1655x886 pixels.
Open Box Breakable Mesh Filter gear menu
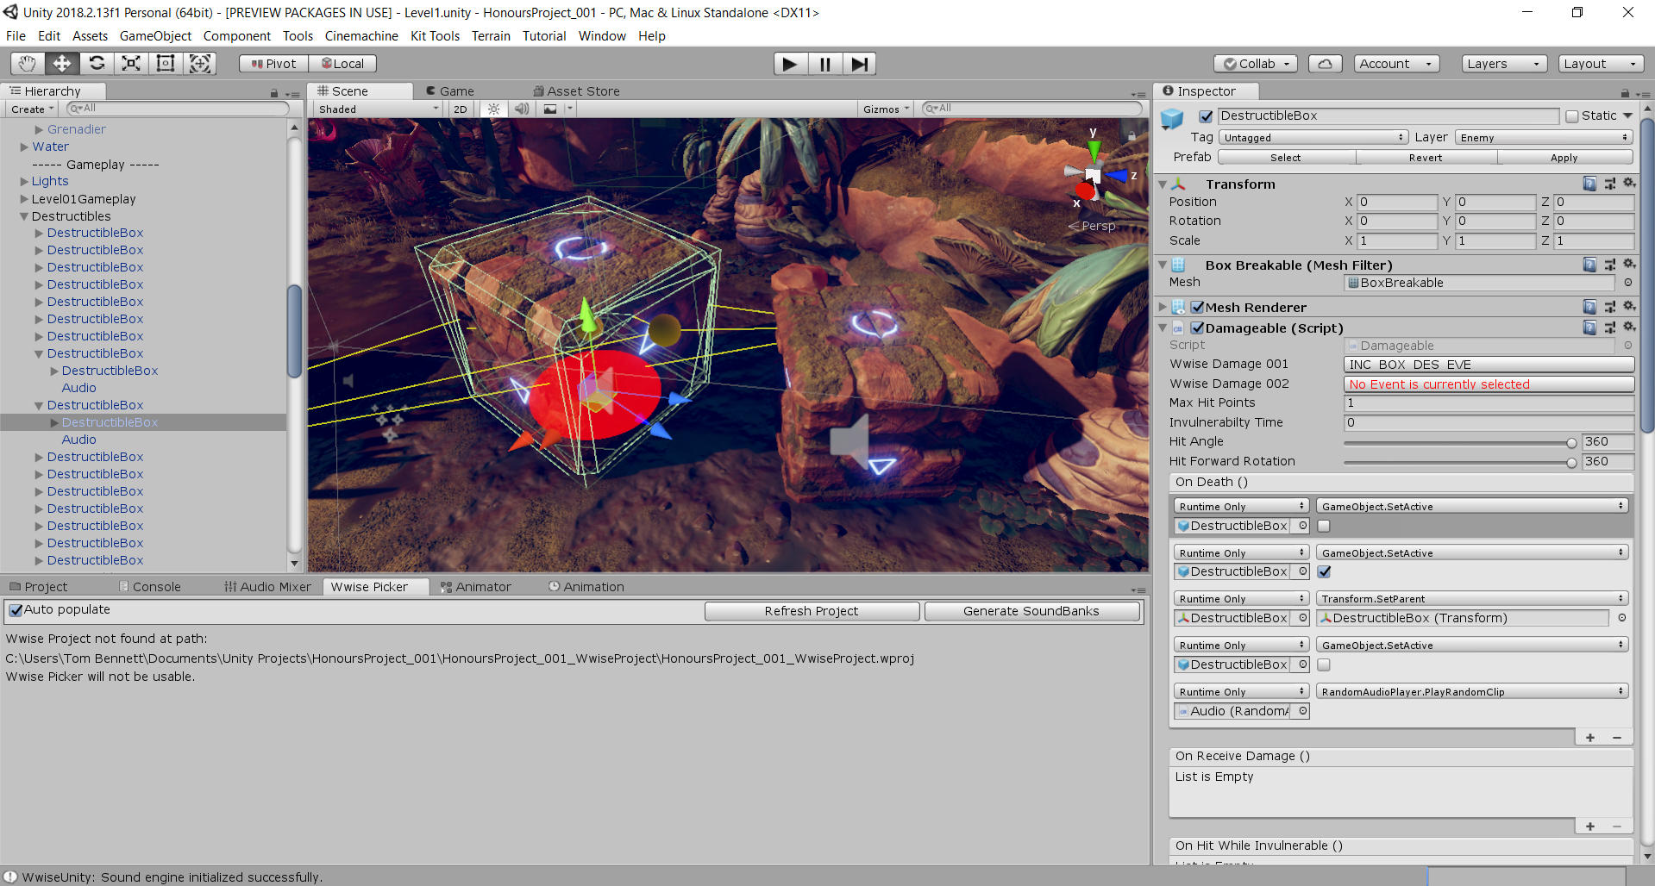1629,265
